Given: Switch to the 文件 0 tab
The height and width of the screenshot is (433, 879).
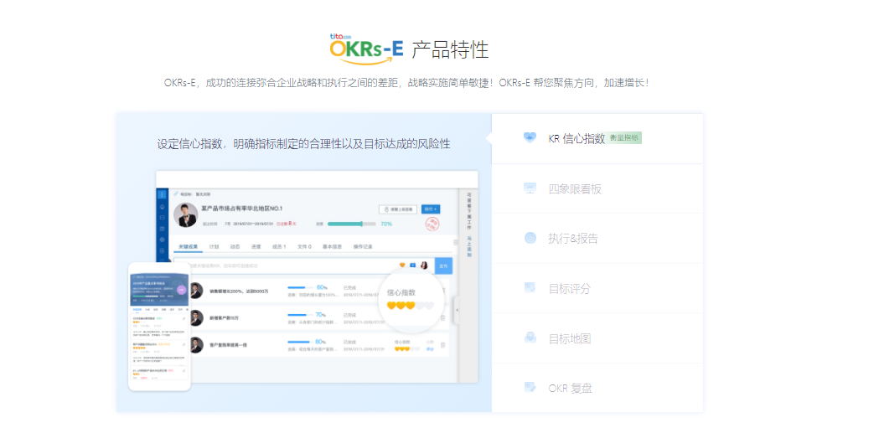Looking at the screenshot, I should pos(304,246).
